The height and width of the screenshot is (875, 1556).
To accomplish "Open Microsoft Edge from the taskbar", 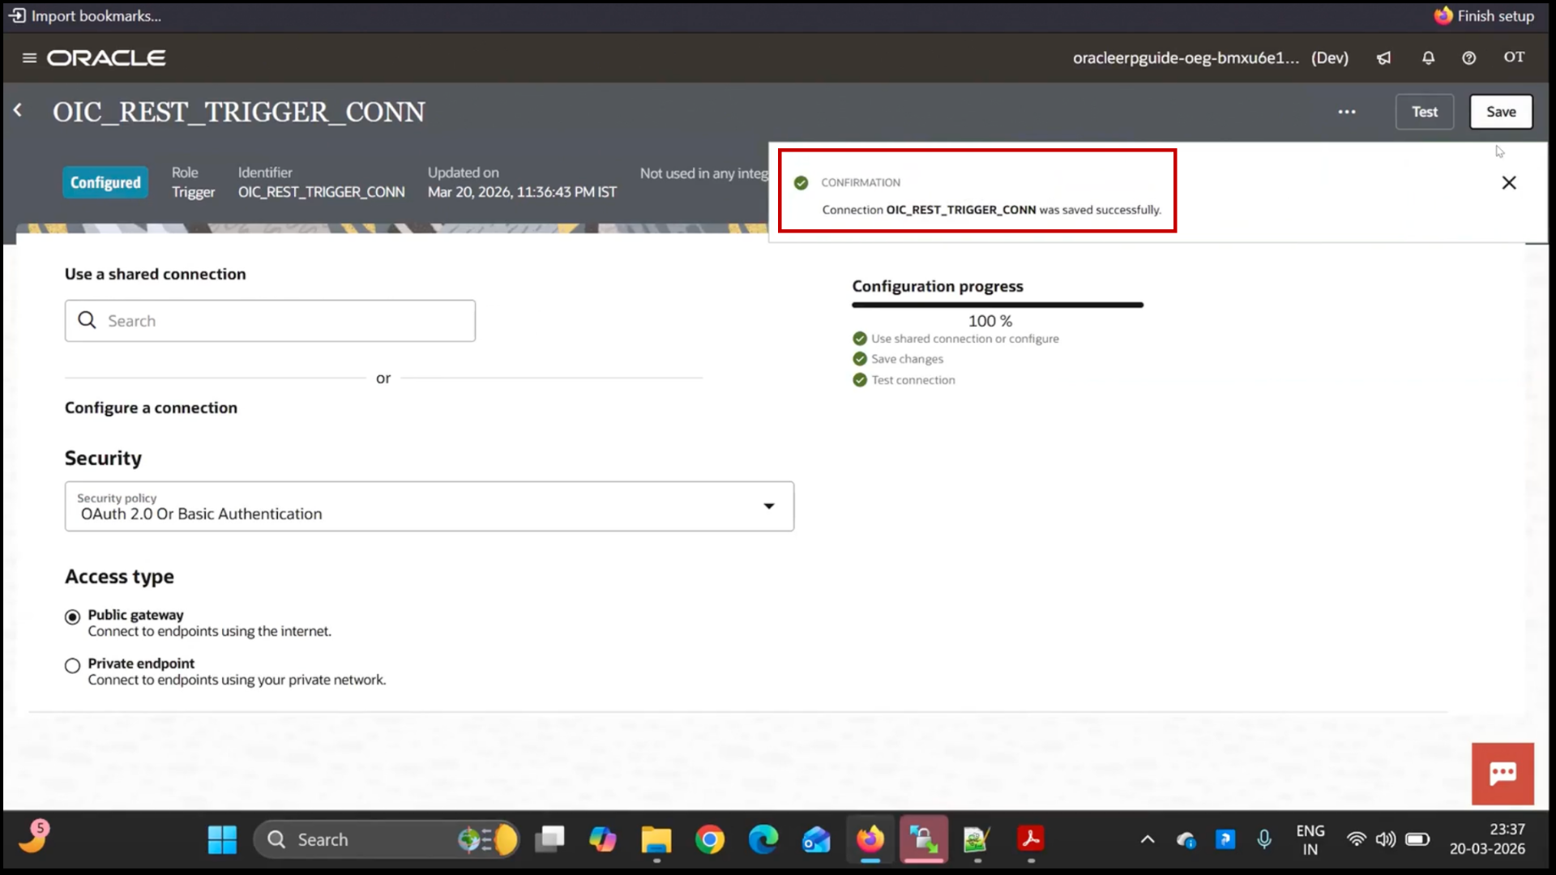I will (763, 839).
